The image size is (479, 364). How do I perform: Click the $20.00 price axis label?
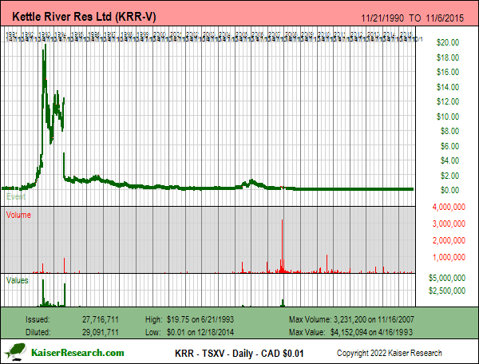pyautogui.click(x=448, y=42)
